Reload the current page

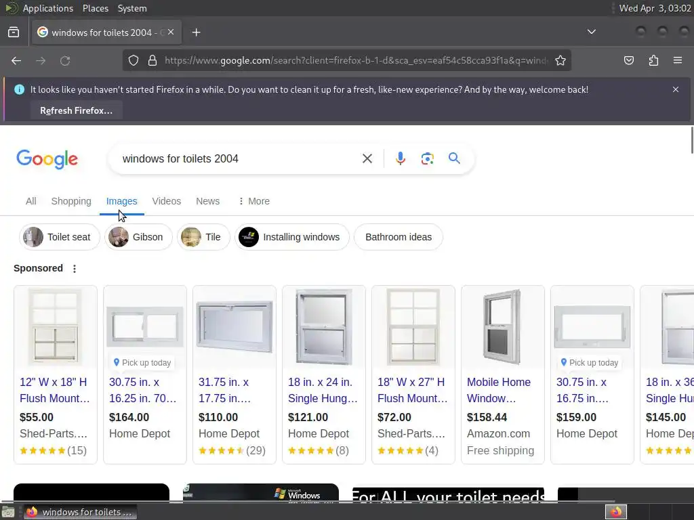click(65, 60)
